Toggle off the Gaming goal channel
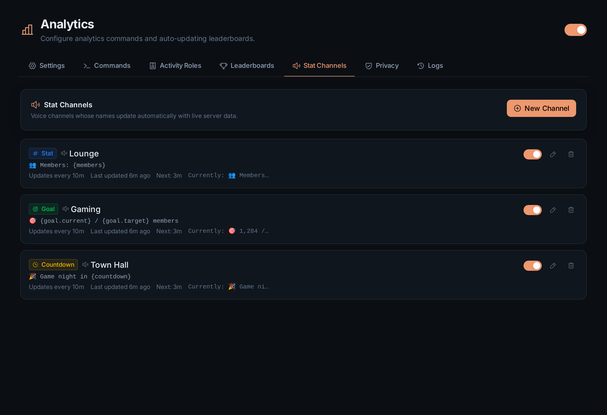The image size is (607, 415). 533,210
